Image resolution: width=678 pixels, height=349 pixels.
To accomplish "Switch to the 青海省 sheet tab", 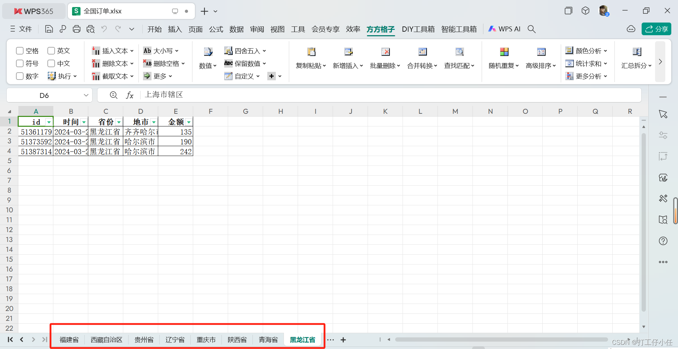I will (268, 340).
